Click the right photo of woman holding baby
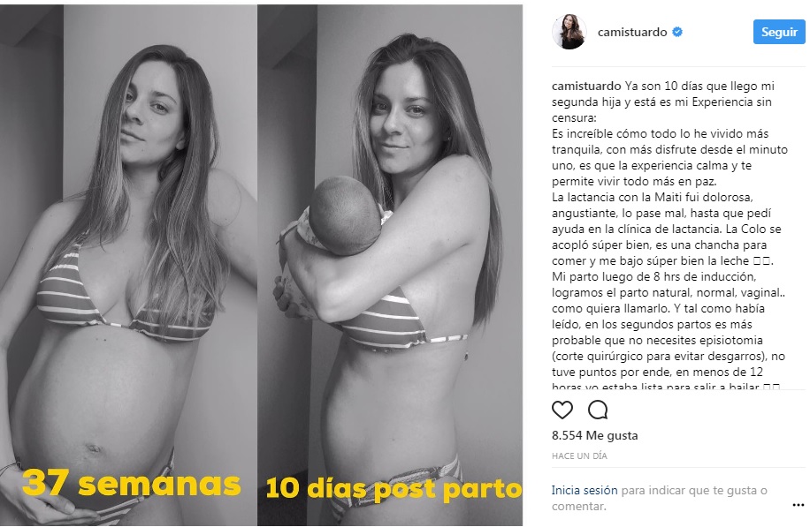Image resolution: width=810 pixels, height=527 pixels. tap(390, 265)
